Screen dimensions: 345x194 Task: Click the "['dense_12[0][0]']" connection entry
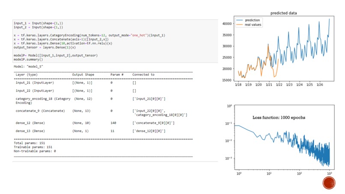click(x=149, y=131)
